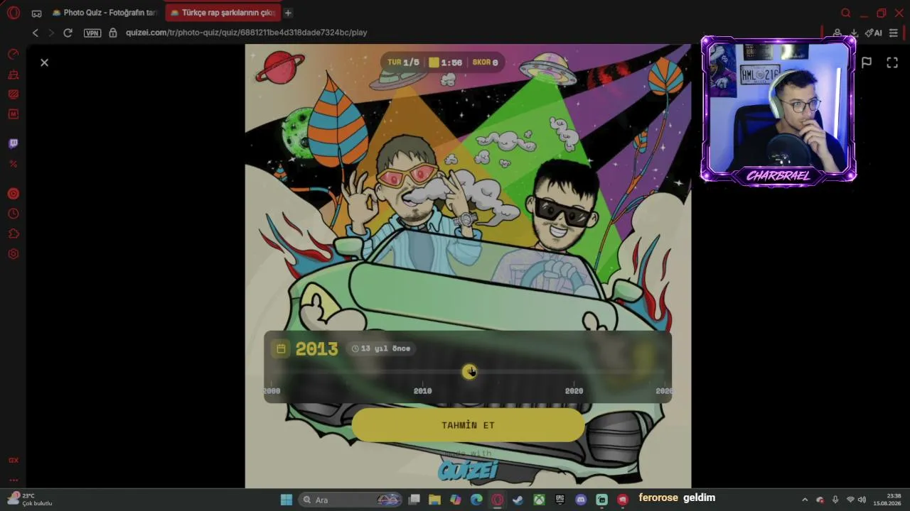The height and width of the screenshot is (511, 910).
Task: Click the calendar icon beside 2013
Action: [x=281, y=348]
